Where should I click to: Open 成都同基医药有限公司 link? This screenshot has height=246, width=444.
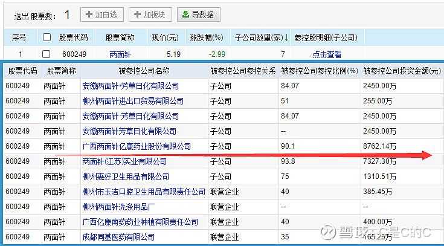[118, 237]
